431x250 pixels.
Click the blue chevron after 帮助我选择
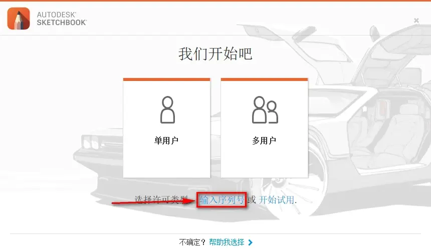[250, 242]
